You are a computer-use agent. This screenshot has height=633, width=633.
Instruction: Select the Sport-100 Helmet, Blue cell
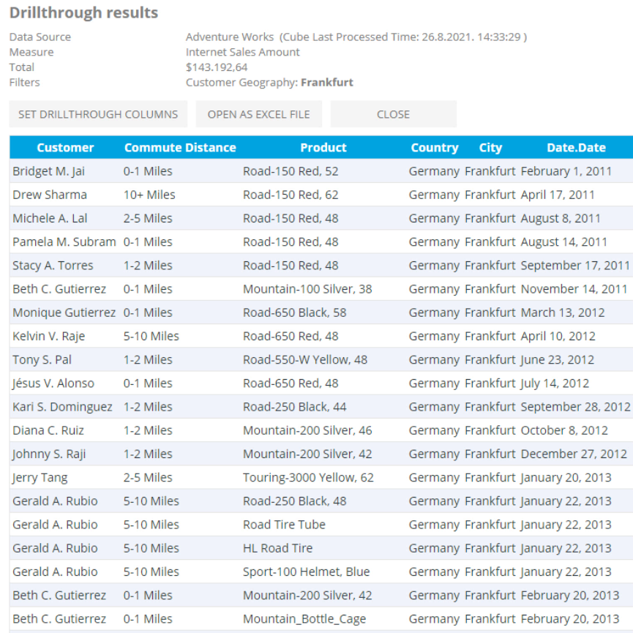(x=306, y=572)
